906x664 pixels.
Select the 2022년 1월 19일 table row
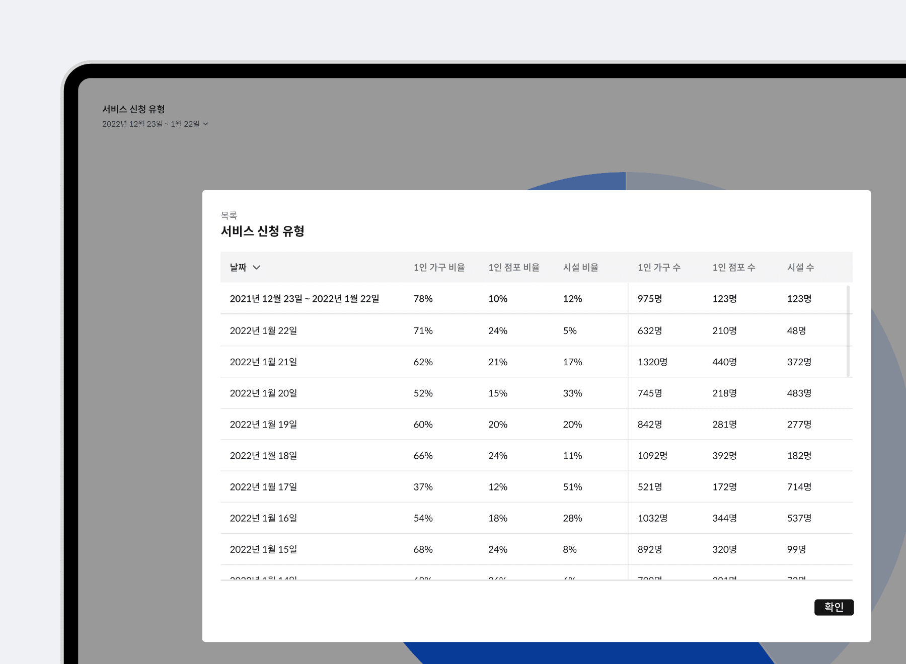[263, 424]
